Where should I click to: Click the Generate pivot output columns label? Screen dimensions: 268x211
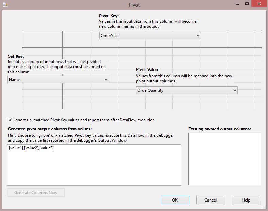coord(50,129)
